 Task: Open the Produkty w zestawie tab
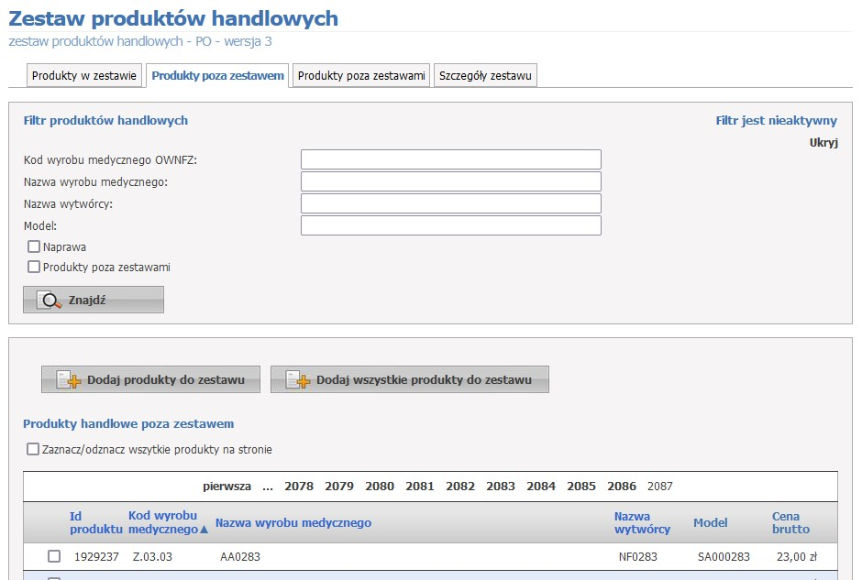[84, 76]
